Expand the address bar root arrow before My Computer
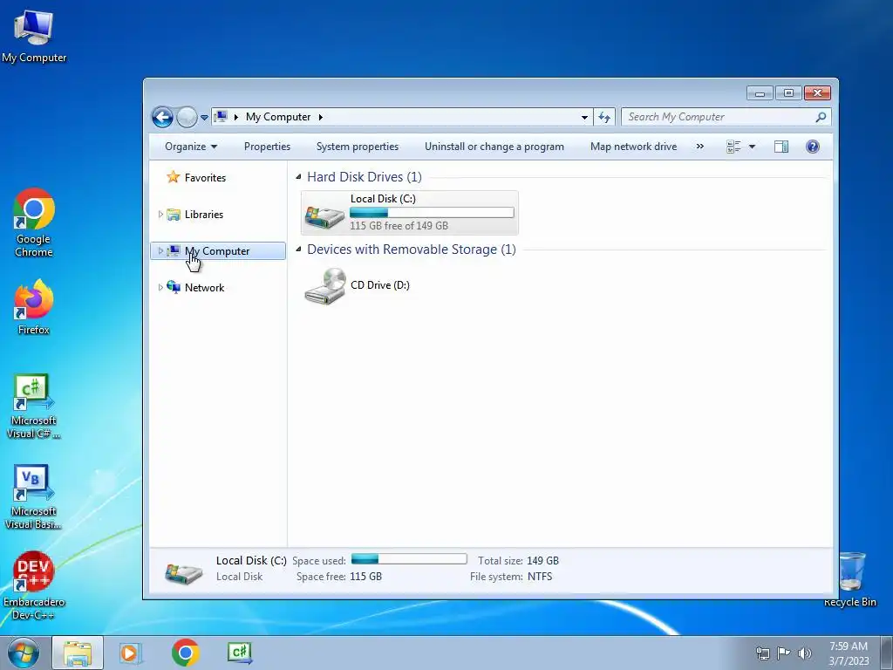 coord(235,118)
